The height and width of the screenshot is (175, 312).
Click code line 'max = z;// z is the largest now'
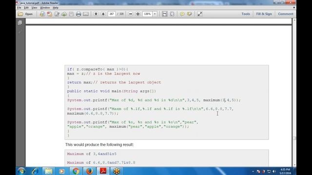pyautogui.click(x=103, y=73)
